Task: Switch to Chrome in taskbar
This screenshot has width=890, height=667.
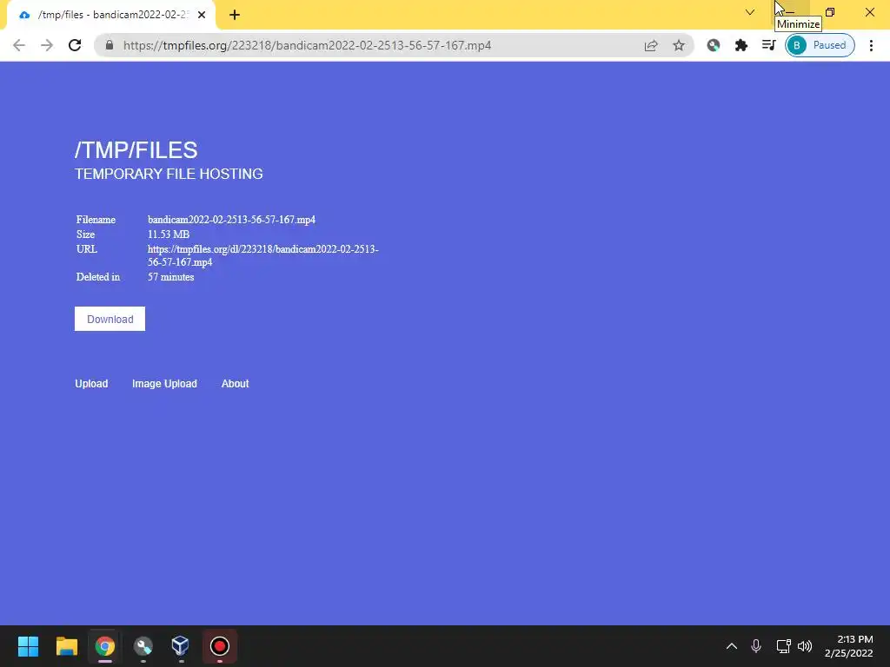Action: tap(104, 646)
